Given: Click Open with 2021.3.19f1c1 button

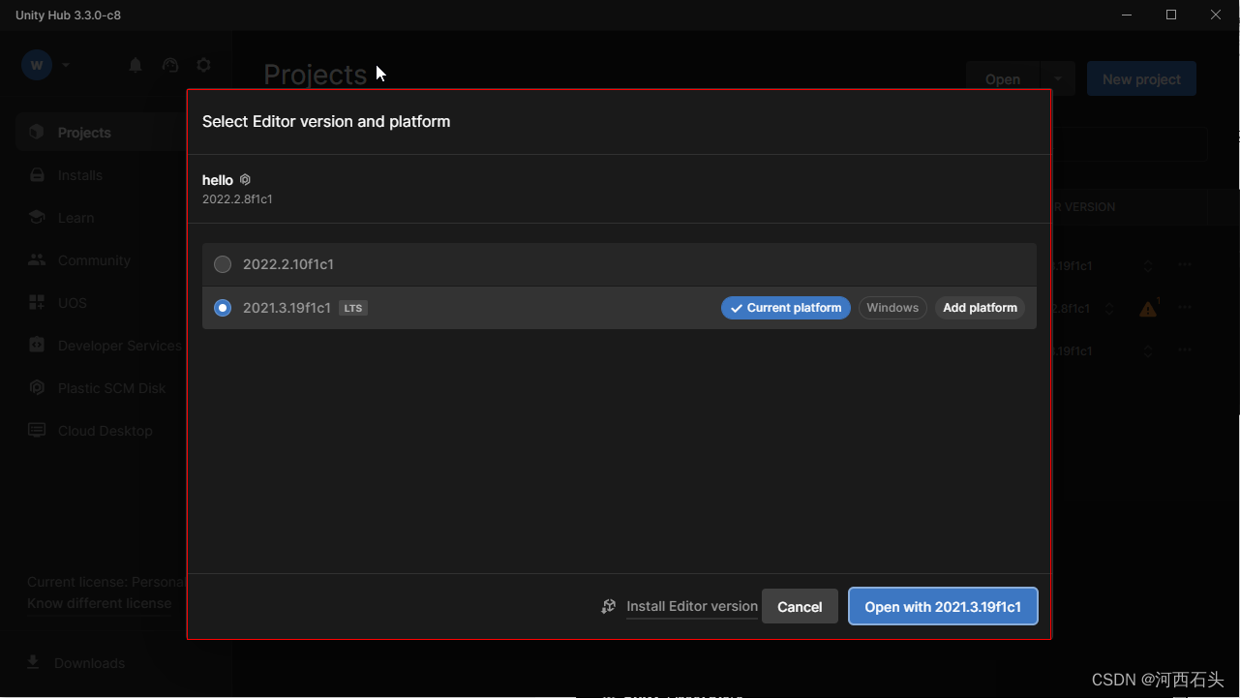Looking at the screenshot, I should coord(943,606).
